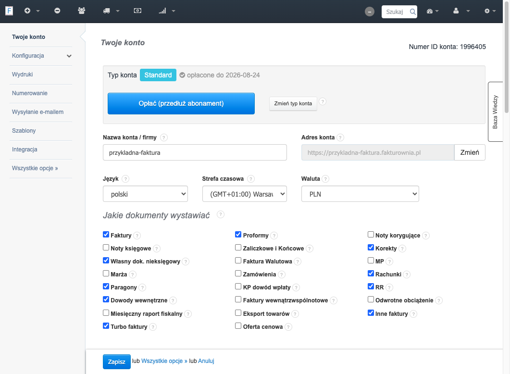Click the Fakturownia logo icon

[x=9, y=11]
